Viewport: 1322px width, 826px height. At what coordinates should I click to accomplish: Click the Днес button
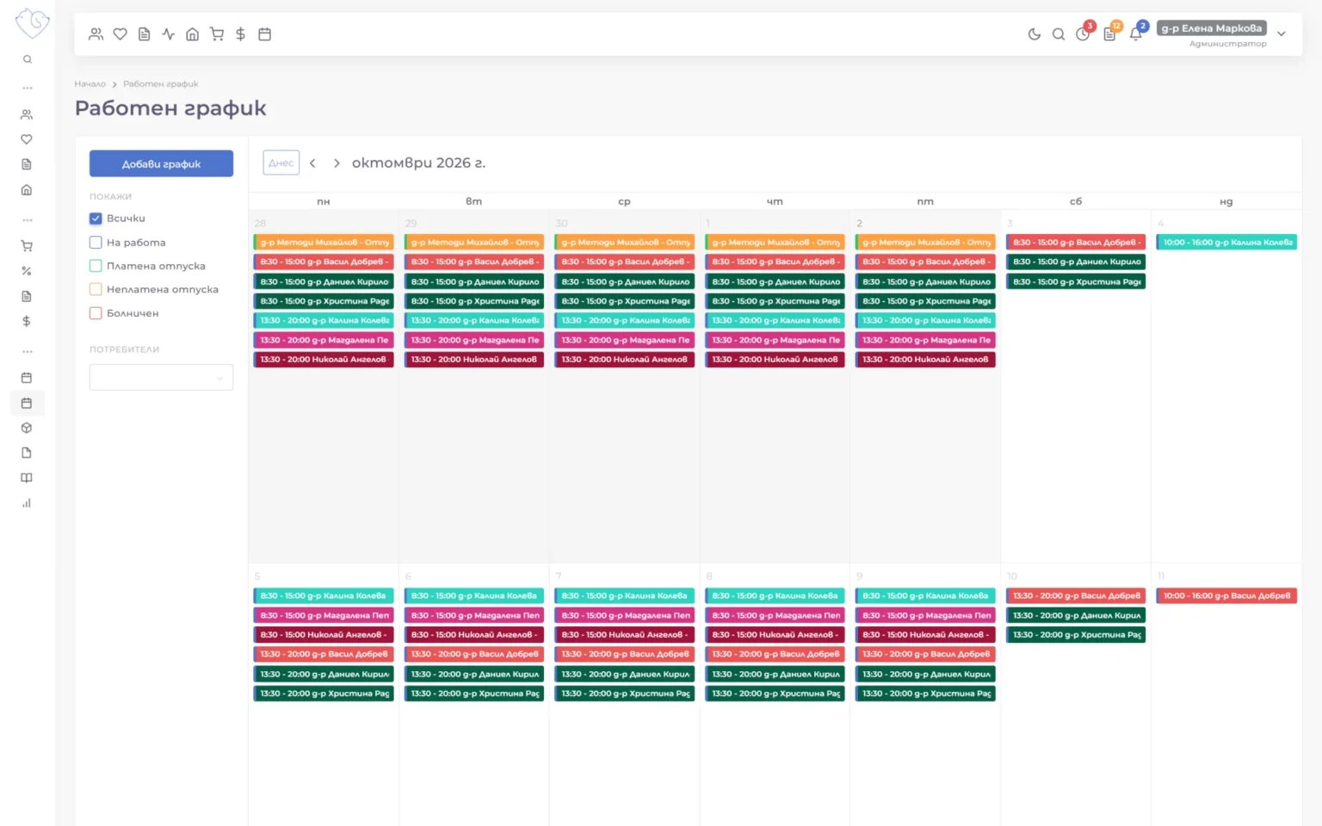click(281, 163)
